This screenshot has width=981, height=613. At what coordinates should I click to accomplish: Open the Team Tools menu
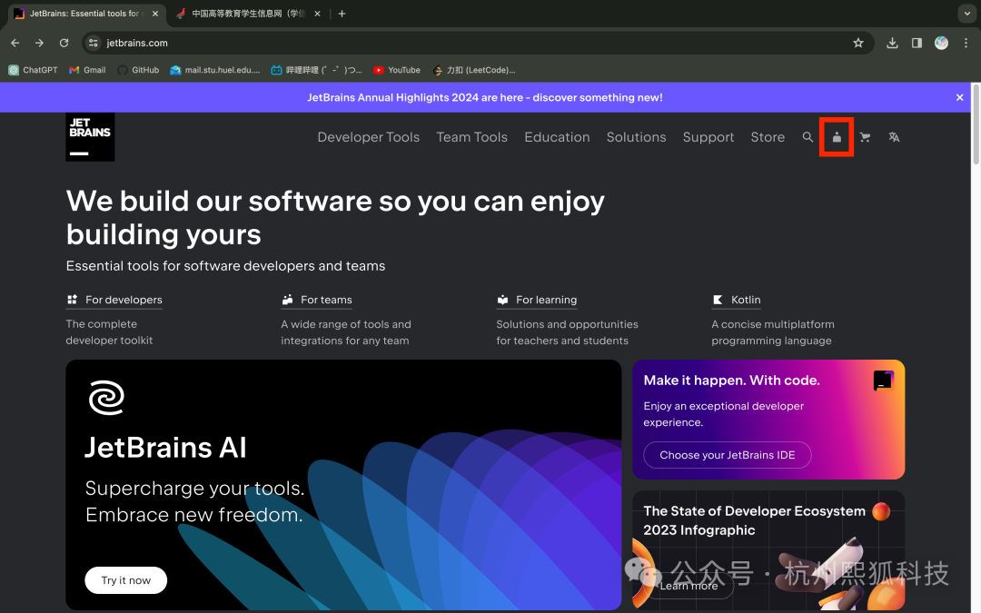tap(471, 137)
